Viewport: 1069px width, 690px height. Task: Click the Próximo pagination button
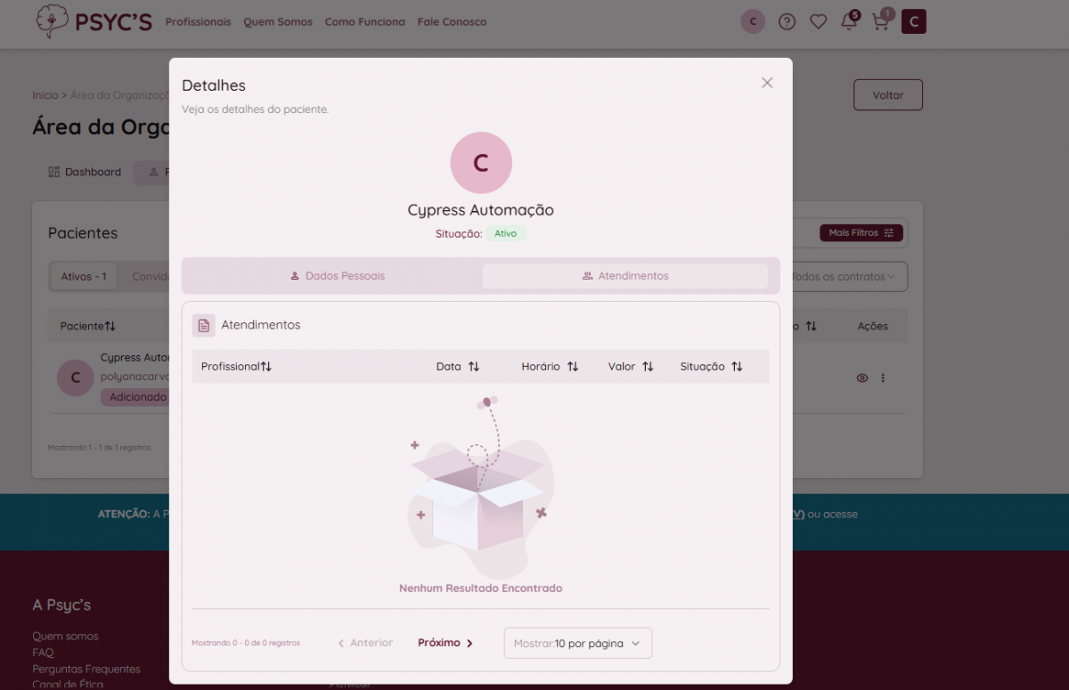(x=445, y=643)
